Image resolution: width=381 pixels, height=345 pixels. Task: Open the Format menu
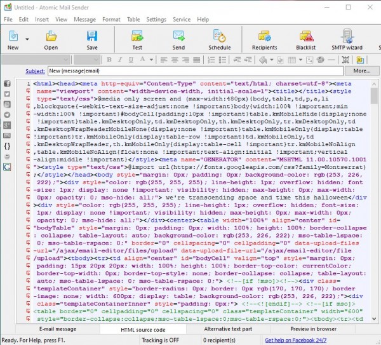[x=111, y=20]
